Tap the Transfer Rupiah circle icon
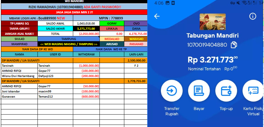The height and width of the screenshot is (127, 264). (171, 91)
